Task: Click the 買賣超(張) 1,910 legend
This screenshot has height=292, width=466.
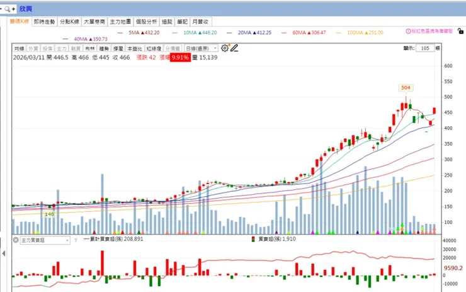Action: click(x=273, y=239)
